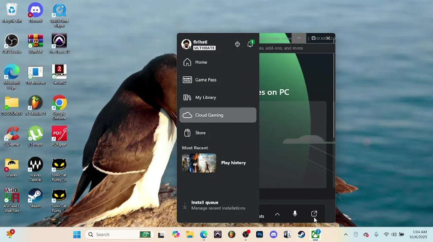
Task: Open WinRAR desktop shortcut
Action: tap(35, 44)
